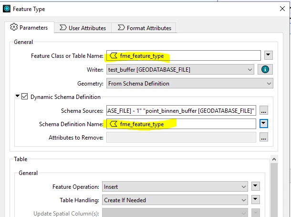Image resolution: width=291 pixels, height=217 pixels.
Task: Click the attribute icon in Feature Class Name field
Action: click(x=114, y=55)
